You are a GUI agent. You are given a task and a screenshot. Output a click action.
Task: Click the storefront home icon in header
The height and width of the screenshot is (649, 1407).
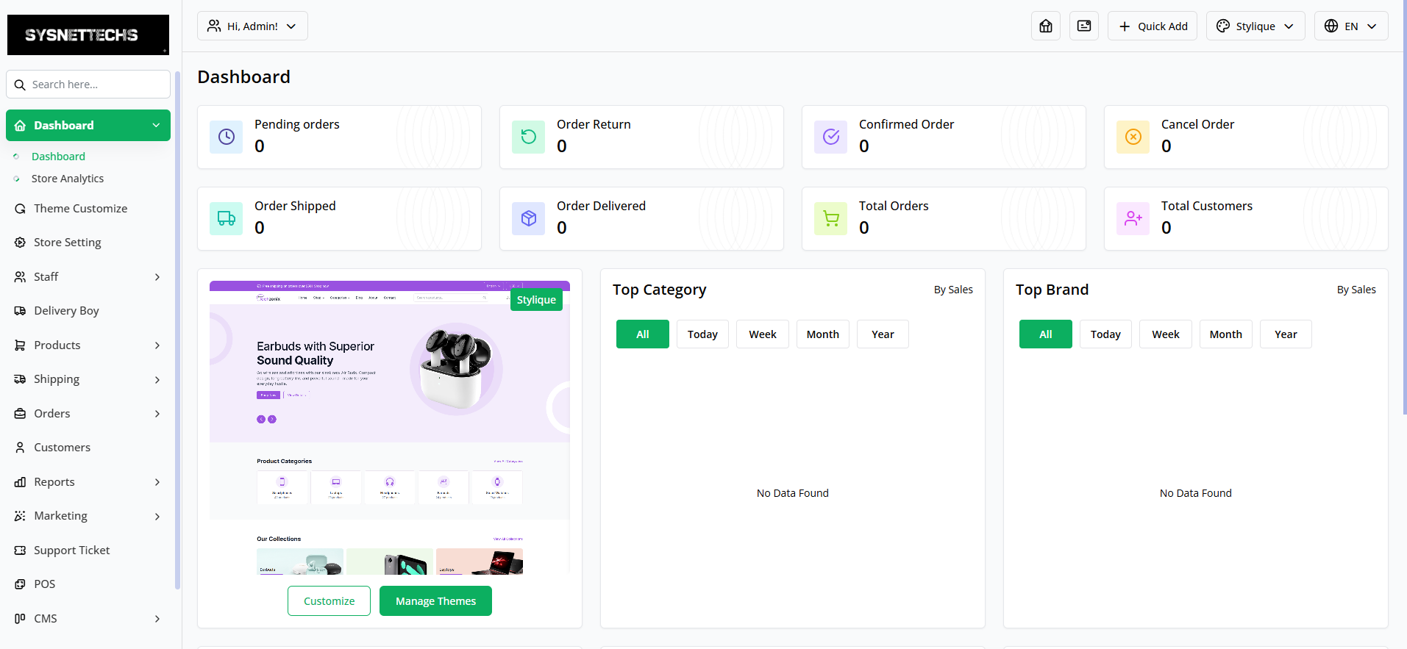tap(1045, 26)
